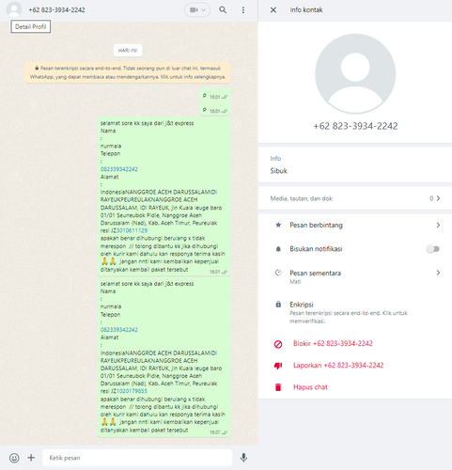Click the phone number under profile picture
Image resolution: width=452 pixels, height=470 pixels.
[x=355, y=126]
